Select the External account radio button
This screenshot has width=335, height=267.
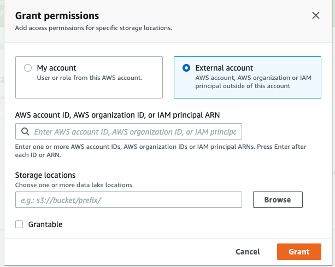tap(186, 68)
